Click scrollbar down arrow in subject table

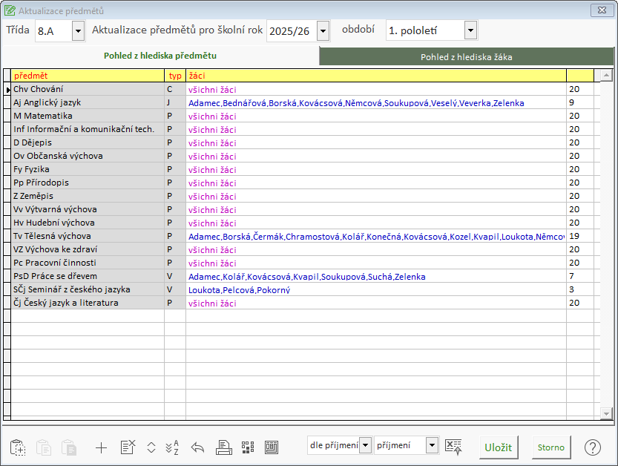point(605,413)
